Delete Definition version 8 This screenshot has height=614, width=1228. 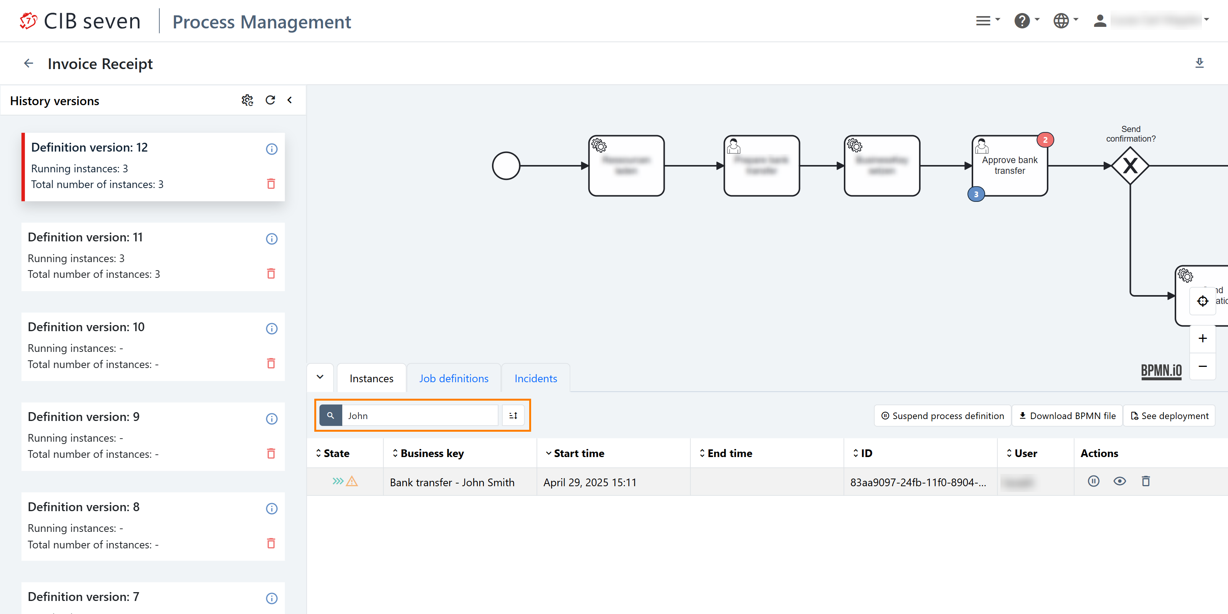[271, 543]
